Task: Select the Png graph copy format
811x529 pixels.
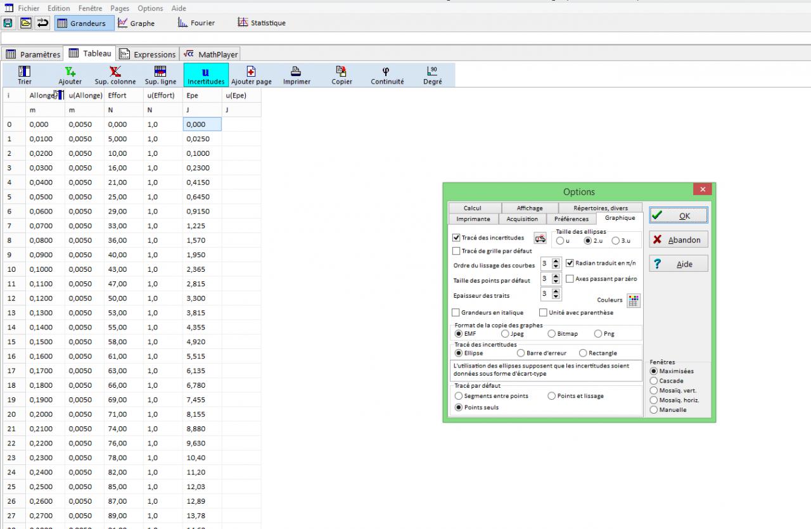Action: click(598, 334)
